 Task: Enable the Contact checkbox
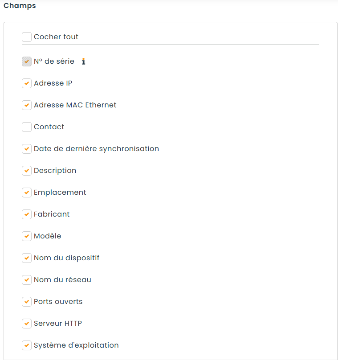point(27,127)
